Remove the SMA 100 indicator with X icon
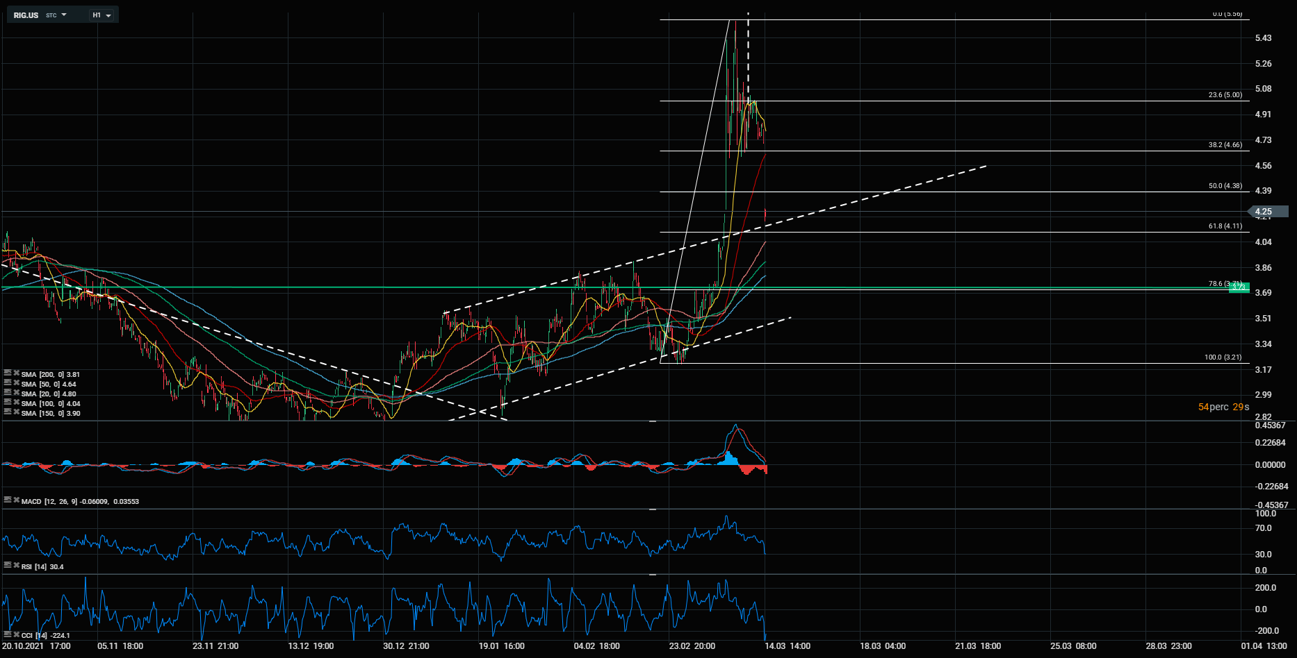Screen dimensions: 1297x658 (16, 403)
